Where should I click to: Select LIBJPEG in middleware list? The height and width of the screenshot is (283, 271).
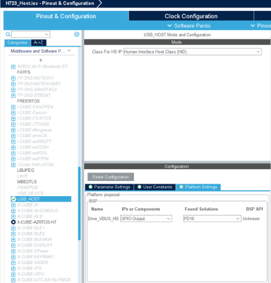tap(25, 171)
